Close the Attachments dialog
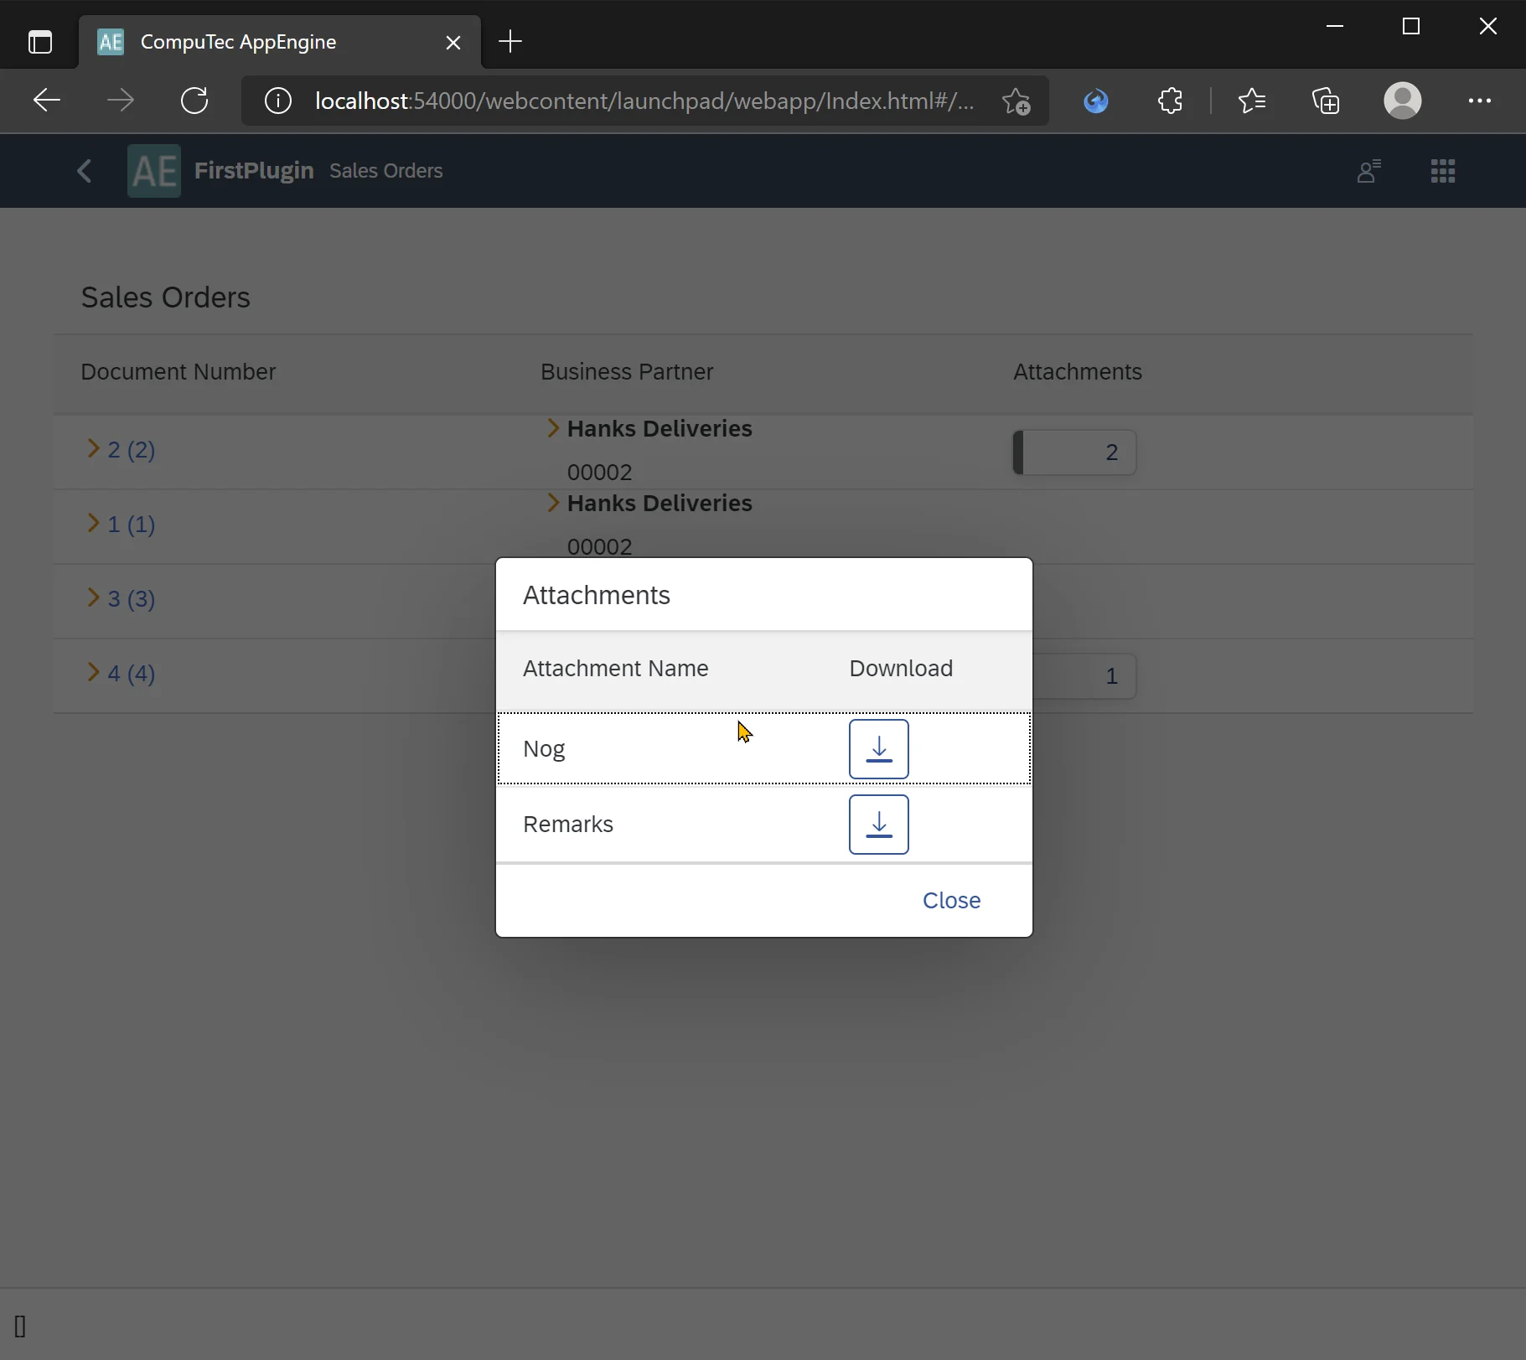The height and width of the screenshot is (1360, 1526). [951, 900]
